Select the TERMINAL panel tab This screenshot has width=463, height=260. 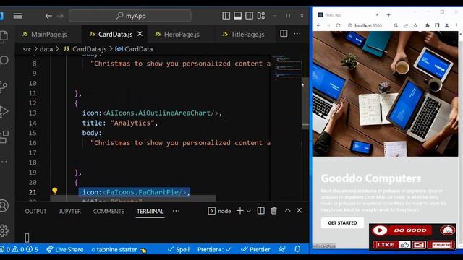[x=150, y=212]
